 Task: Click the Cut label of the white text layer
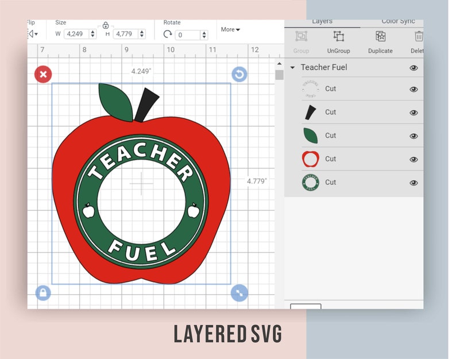[330, 88]
